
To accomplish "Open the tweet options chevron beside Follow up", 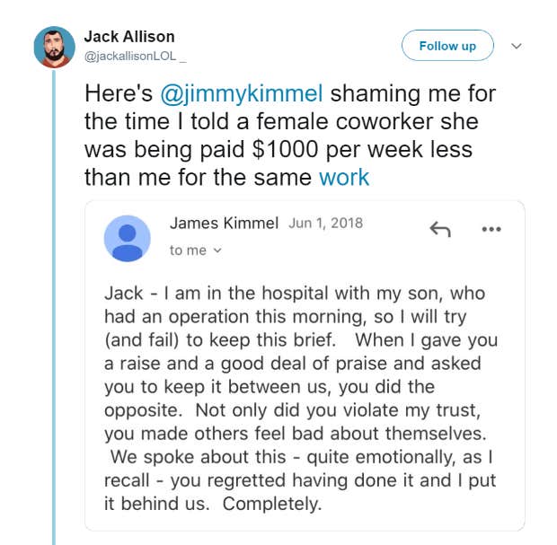I will click(x=517, y=46).
